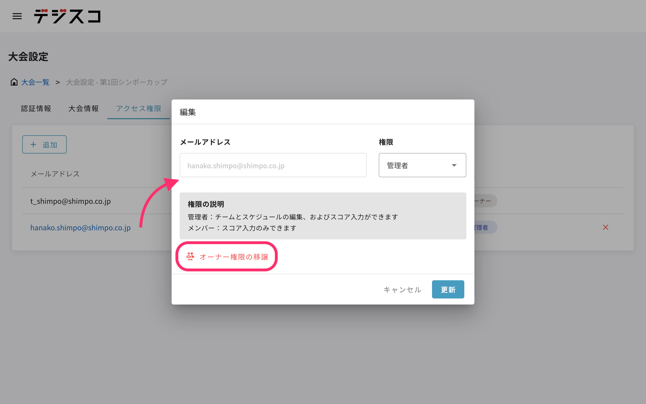The image size is (646, 404).
Task: Click the メンバー：スコア入力のみできます description line
Action: tap(242, 228)
